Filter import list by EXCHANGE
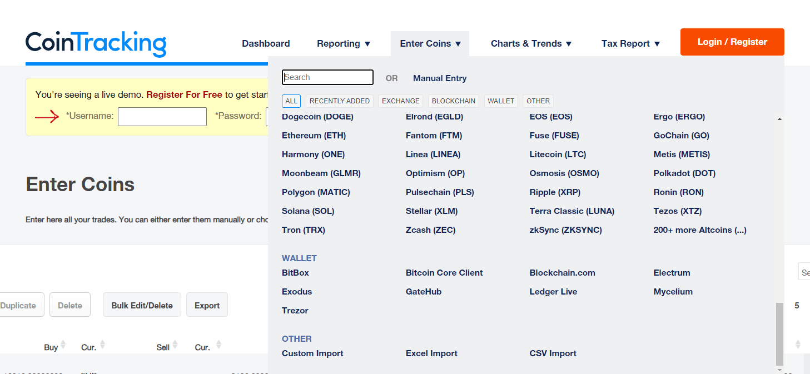Screen dimensions: 810x374 401,101
